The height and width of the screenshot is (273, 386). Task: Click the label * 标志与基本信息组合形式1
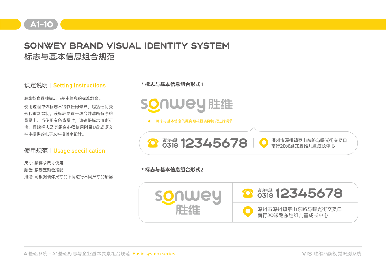172,84
